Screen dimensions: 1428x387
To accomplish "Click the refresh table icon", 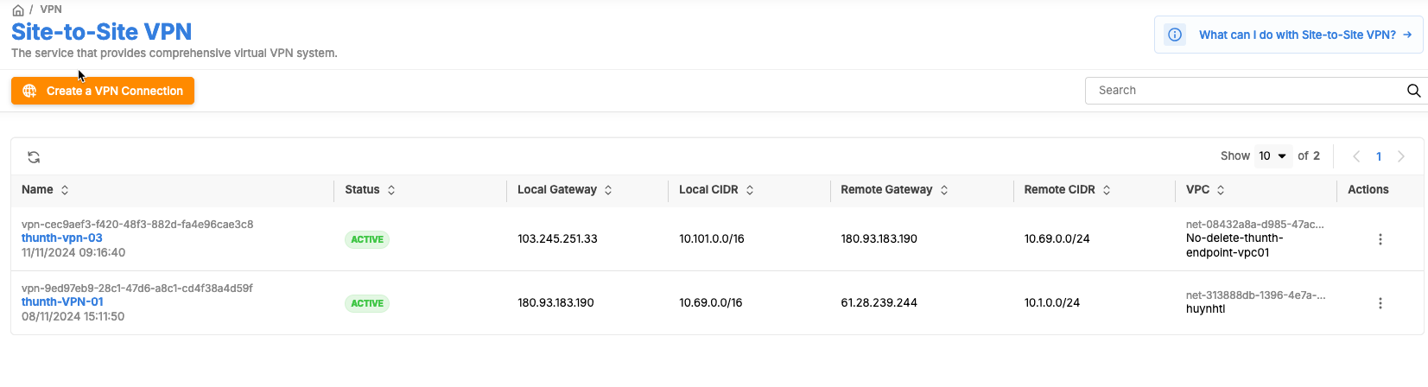I will click(34, 156).
